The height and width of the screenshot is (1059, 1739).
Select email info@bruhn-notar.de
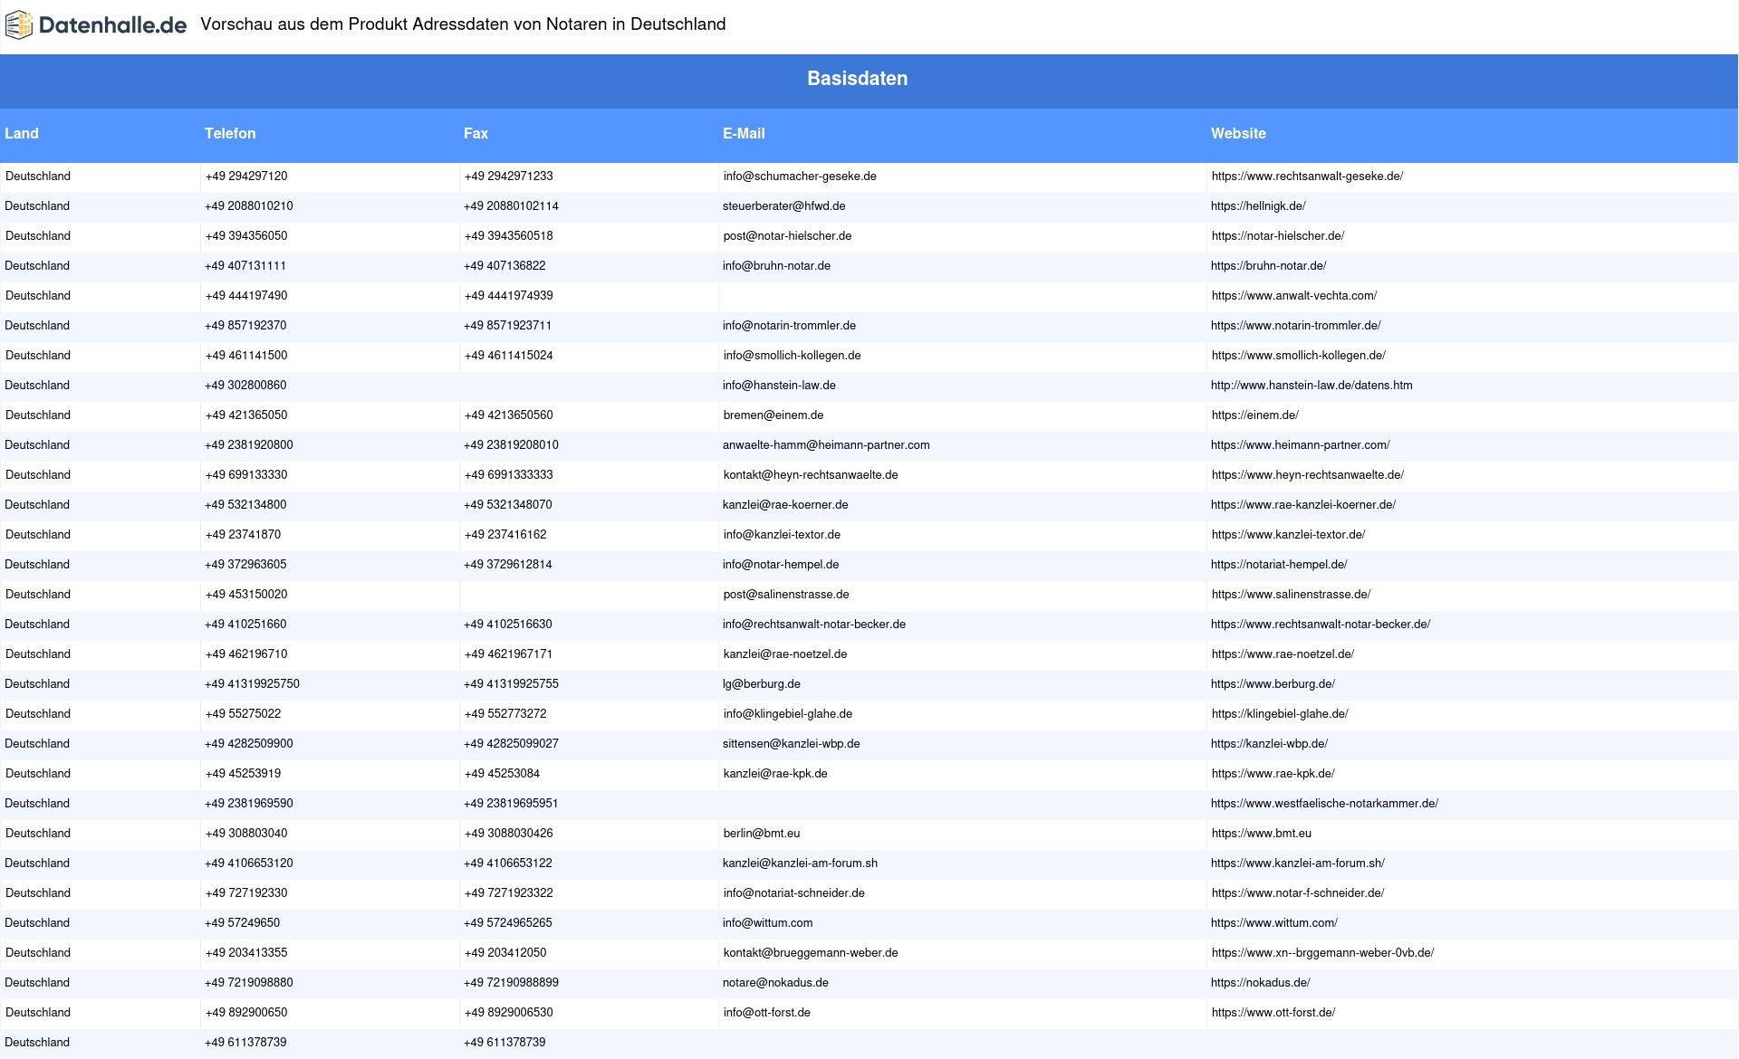click(x=776, y=266)
